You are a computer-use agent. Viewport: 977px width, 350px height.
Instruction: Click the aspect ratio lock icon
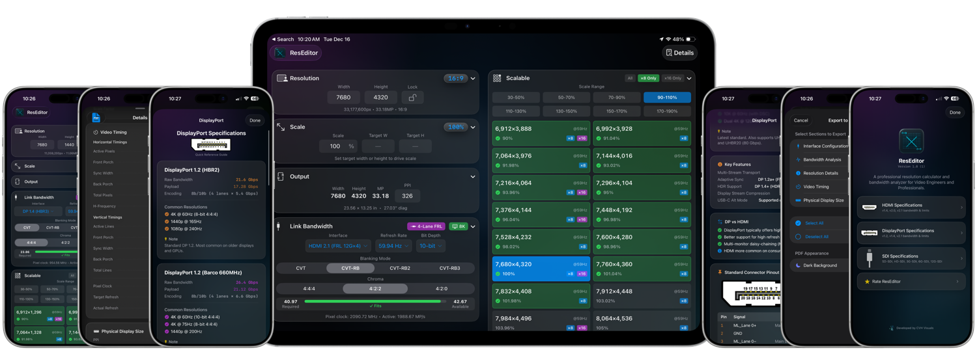tap(412, 98)
